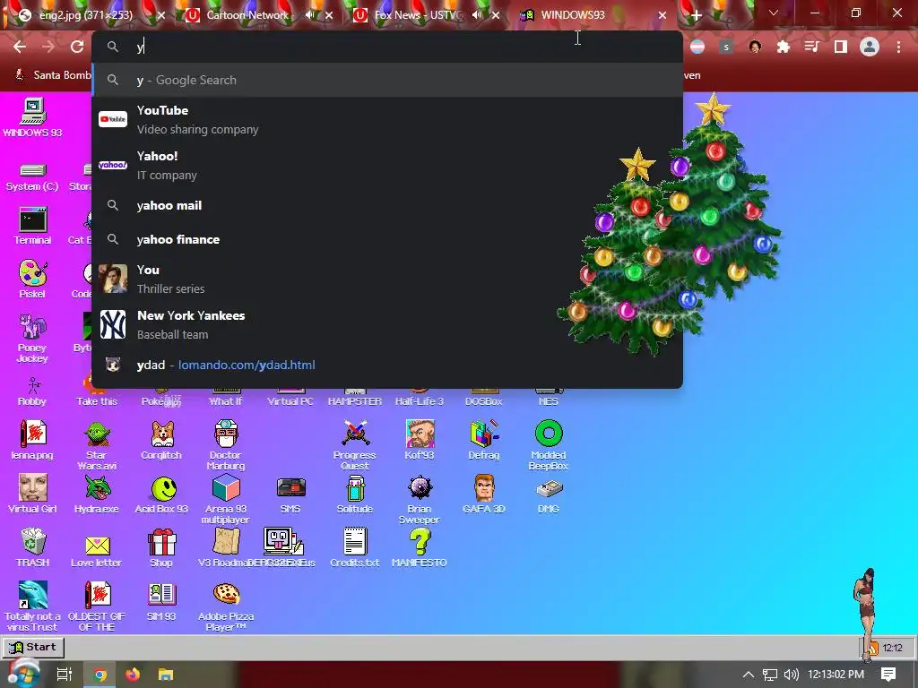Image resolution: width=918 pixels, height=688 pixels.
Task: Mute the Cartoon Network tab audio
Action: click(310, 15)
